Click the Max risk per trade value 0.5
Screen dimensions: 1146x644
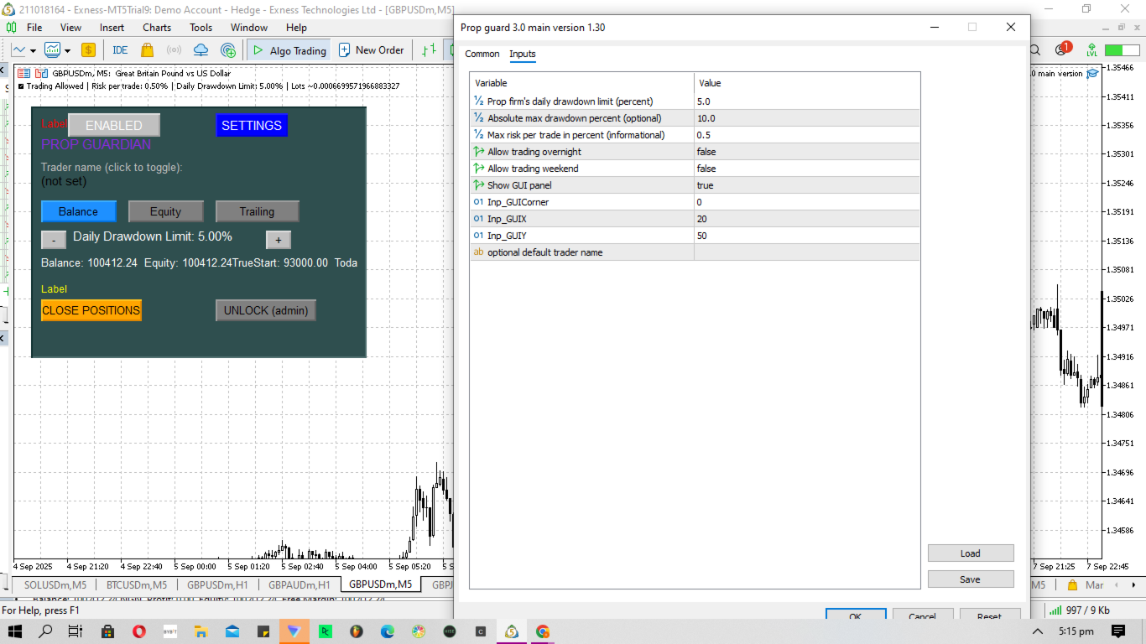point(806,135)
